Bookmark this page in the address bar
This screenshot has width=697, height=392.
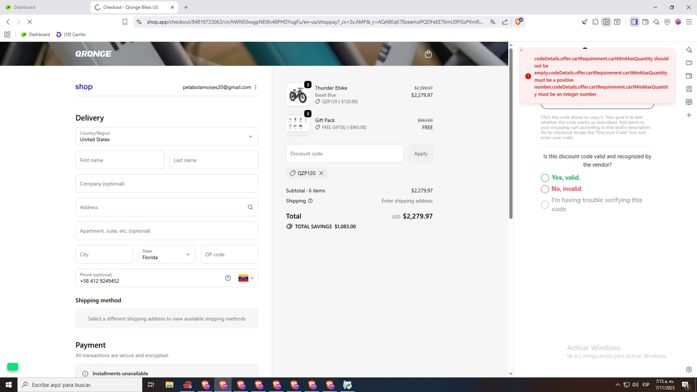[x=125, y=22]
